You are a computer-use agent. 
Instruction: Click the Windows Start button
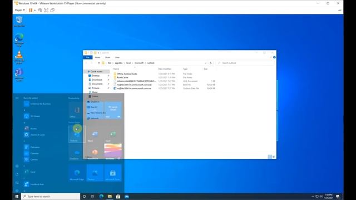tap(17, 196)
